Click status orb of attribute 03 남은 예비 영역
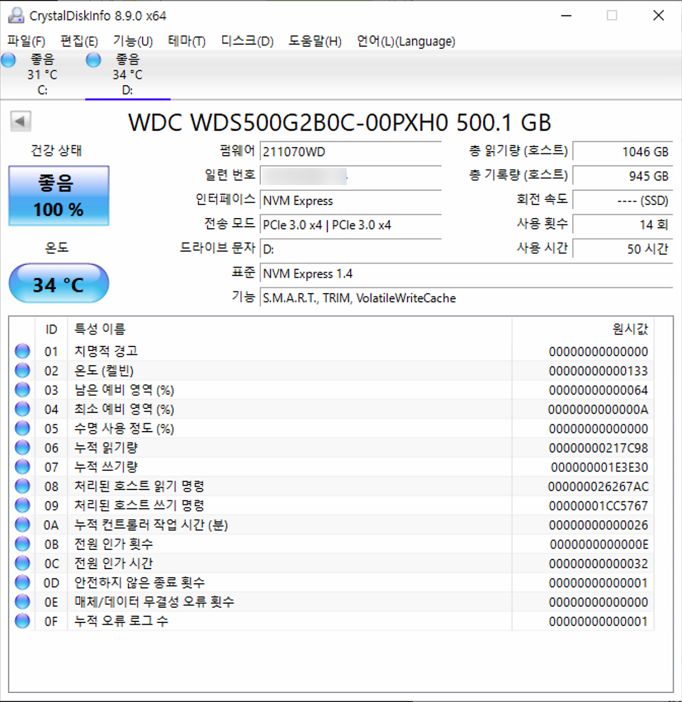 tap(22, 390)
